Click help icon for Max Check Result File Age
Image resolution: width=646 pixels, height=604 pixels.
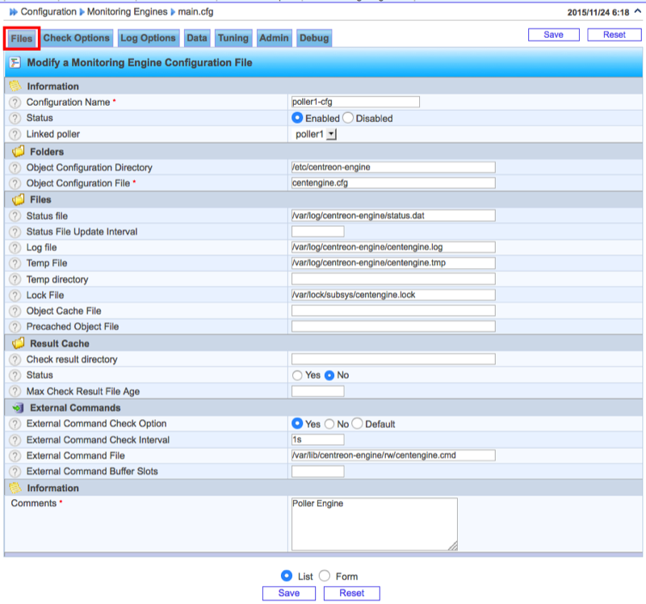click(x=15, y=392)
